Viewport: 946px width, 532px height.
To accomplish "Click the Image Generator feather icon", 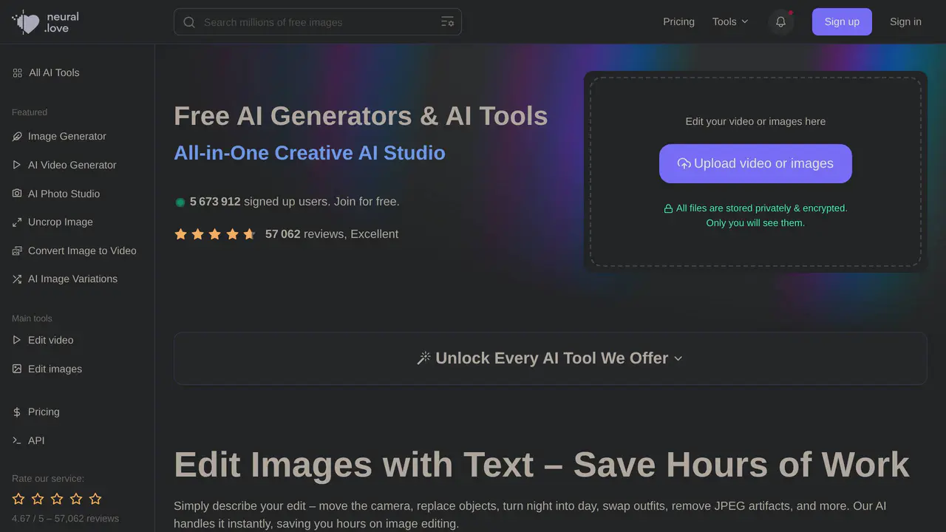I will (x=17, y=136).
